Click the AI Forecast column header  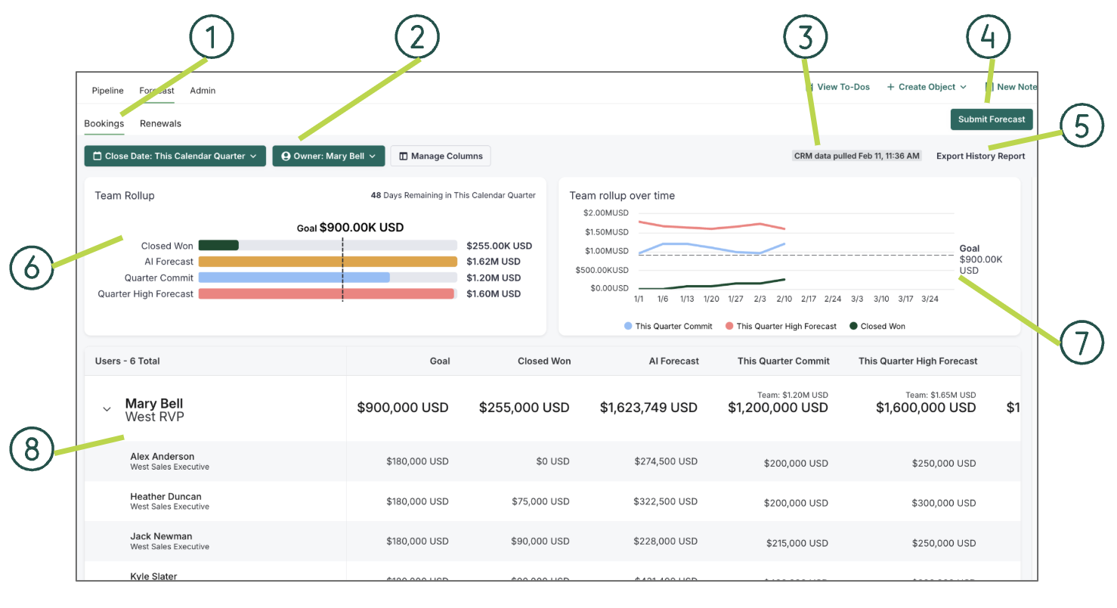coord(674,361)
